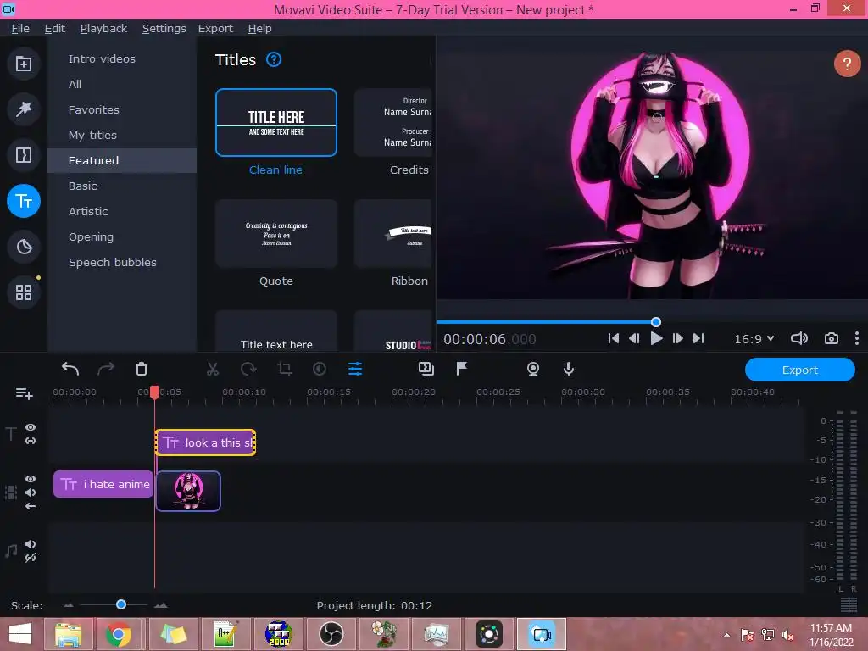Open the Stickers sidebar tab
The height and width of the screenshot is (651, 868).
tap(23, 247)
